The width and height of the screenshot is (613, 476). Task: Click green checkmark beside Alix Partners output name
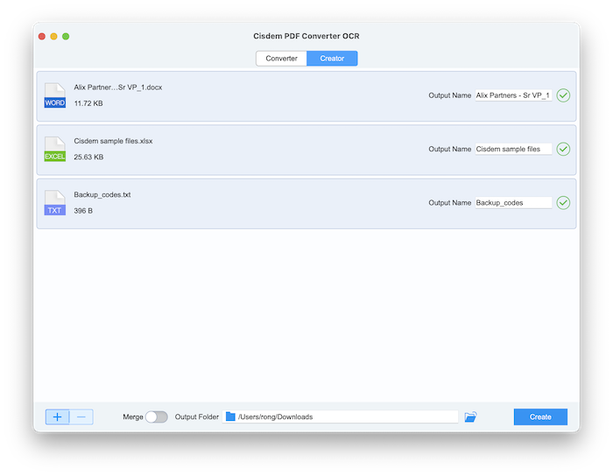[563, 95]
